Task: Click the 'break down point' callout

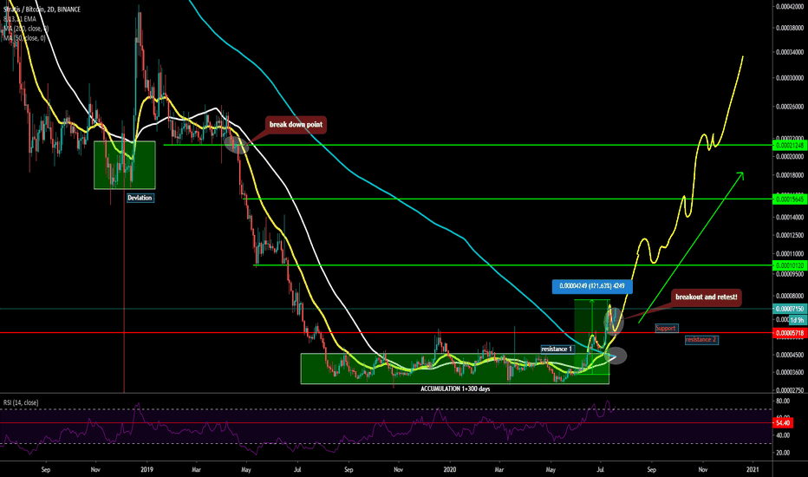Action: (x=296, y=124)
